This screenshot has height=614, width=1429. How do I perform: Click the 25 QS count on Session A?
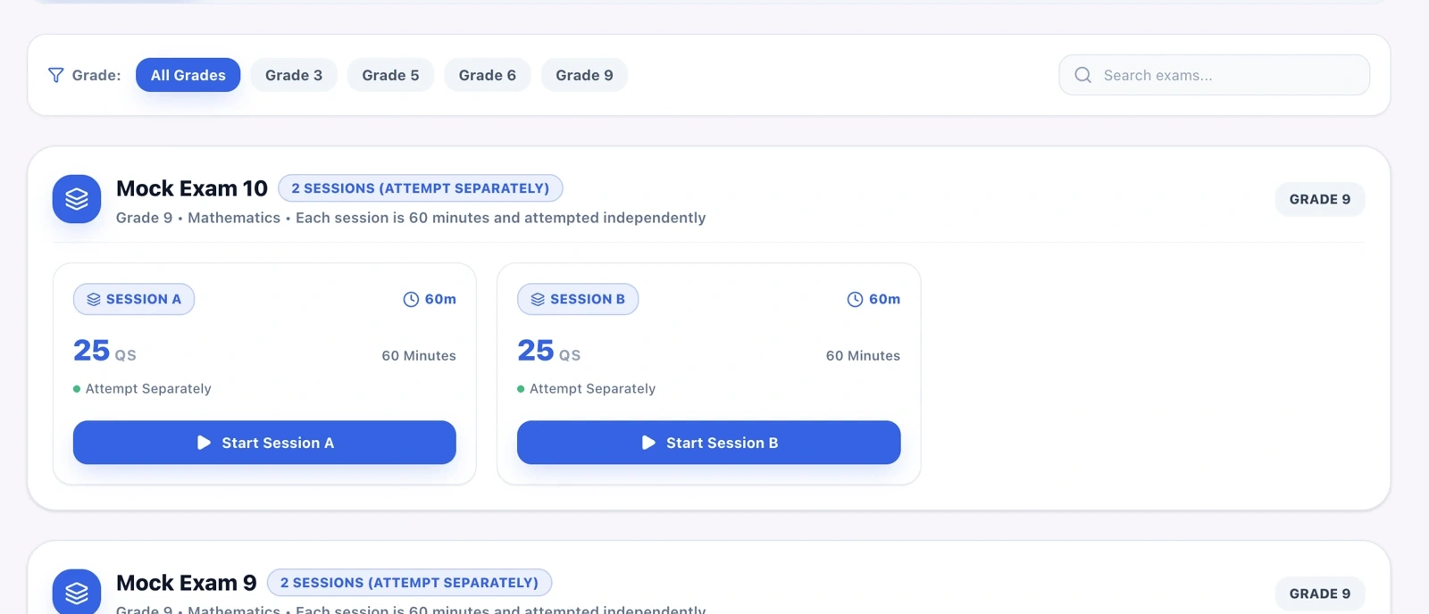click(x=104, y=351)
